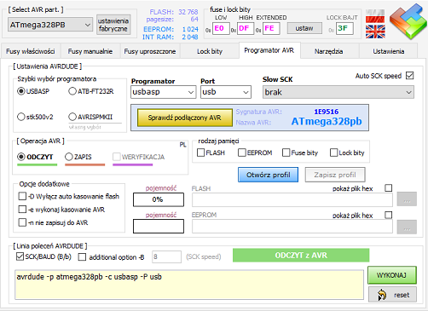
Task: Click avrdude command line text box
Action: click(189, 285)
